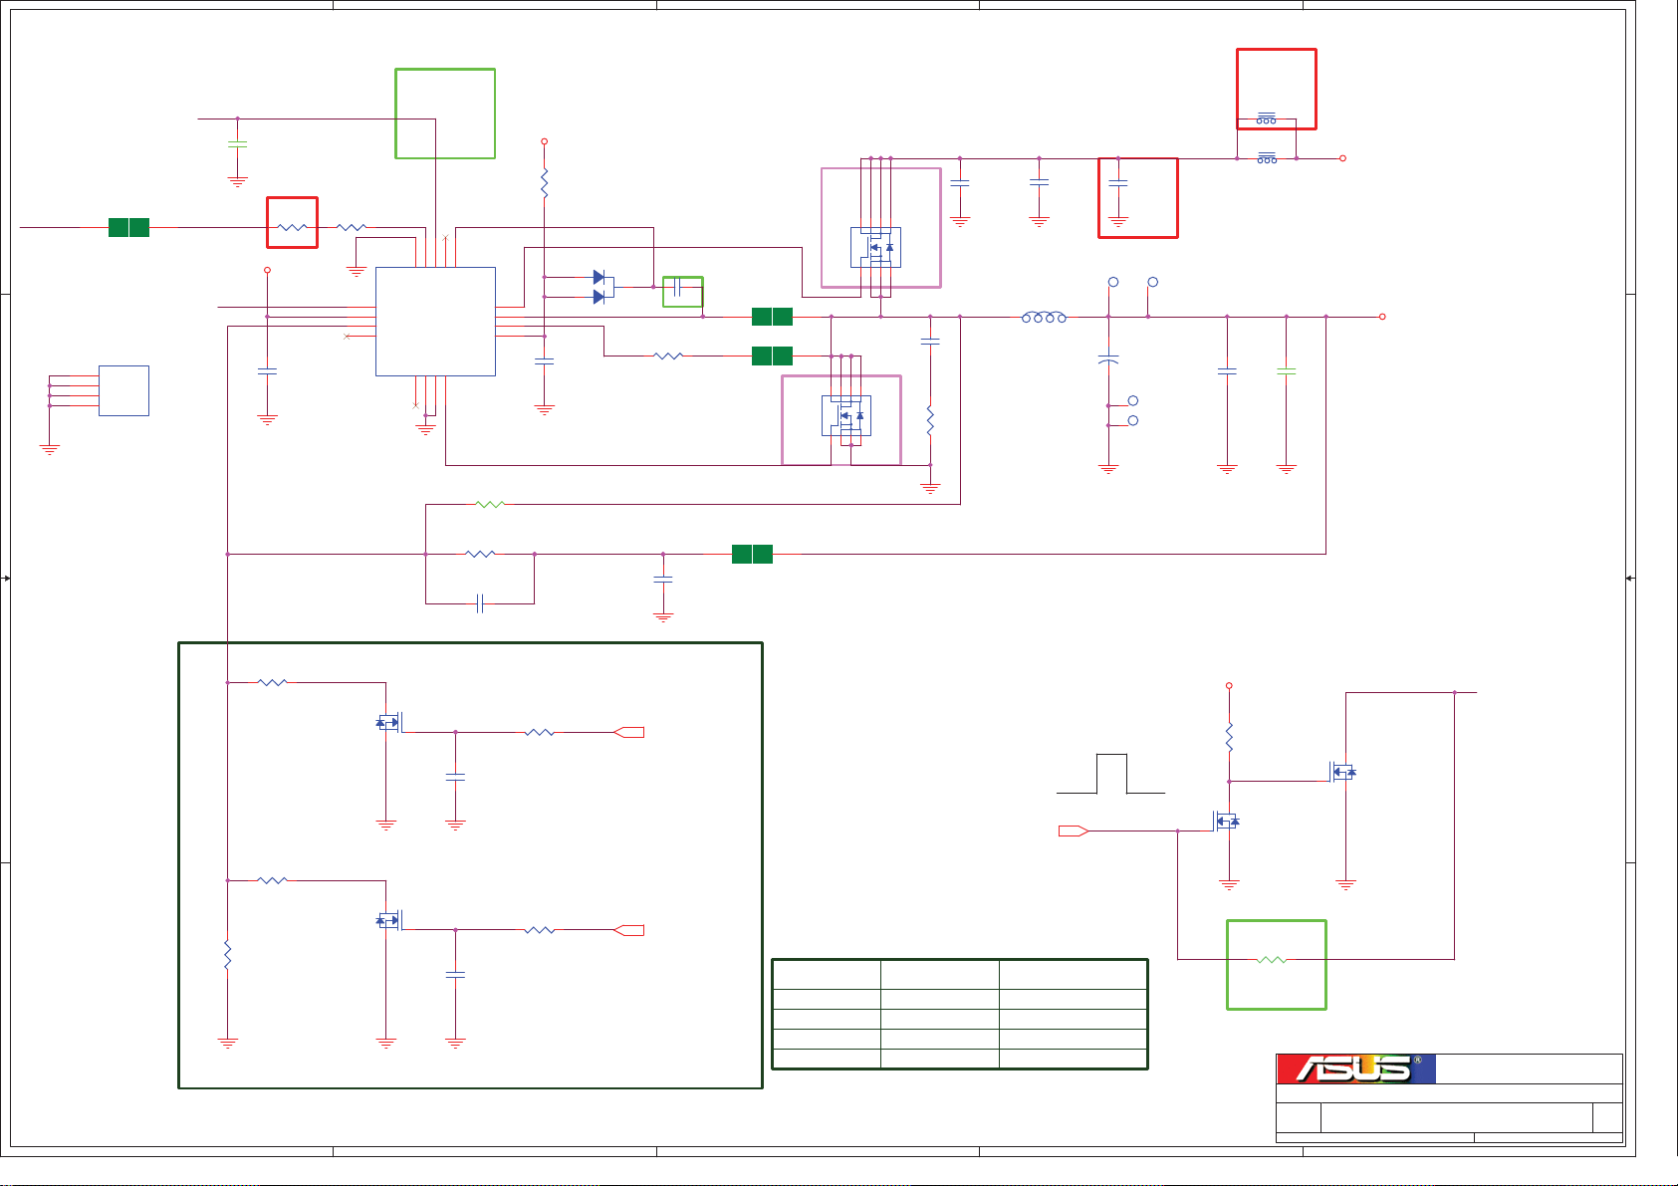Click the lower output port in the dark green box
Screen dimensions: 1678x1186
pos(628,930)
